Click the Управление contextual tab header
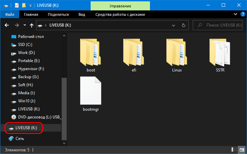 point(120,6)
